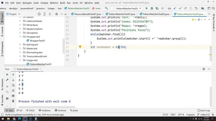Viewport: 216px width, 121px height.
Task: Show hidden editor tabs dropdown
Action: pos(209,14)
